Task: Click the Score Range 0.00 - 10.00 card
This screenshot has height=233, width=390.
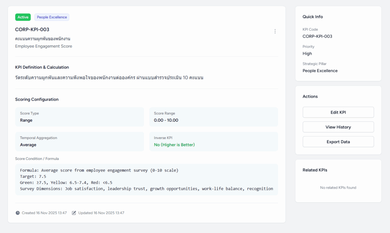Action: coord(213,117)
